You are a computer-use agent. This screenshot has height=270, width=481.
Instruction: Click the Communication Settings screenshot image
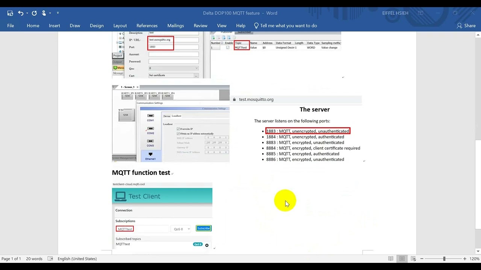(171, 123)
